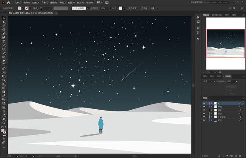This screenshot has width=246, height=158.
Task: Click the target circle of the 沙漠 layer
Action: 240,107
